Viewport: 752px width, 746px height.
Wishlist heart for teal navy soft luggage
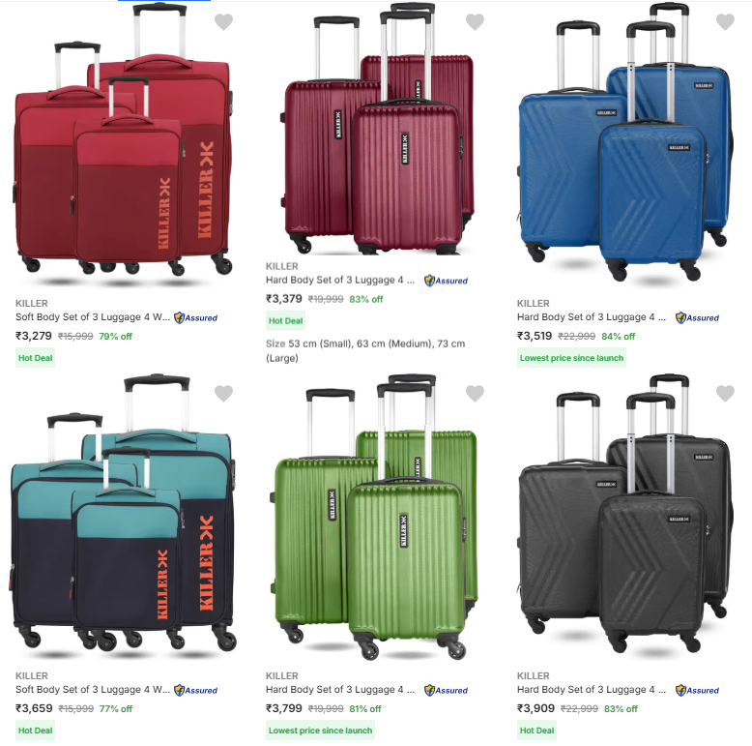click(x=223, y=393)
